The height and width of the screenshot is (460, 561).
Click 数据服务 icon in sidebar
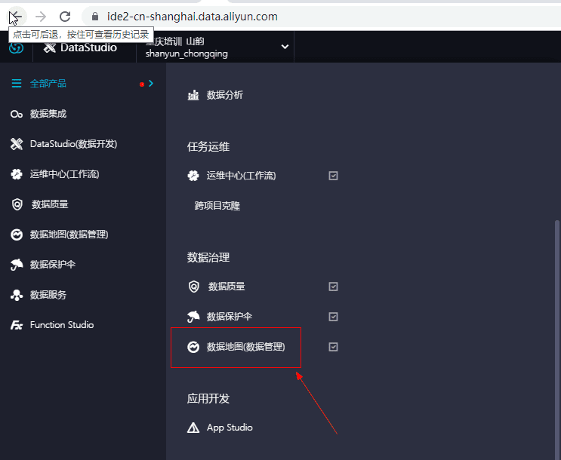17,295
